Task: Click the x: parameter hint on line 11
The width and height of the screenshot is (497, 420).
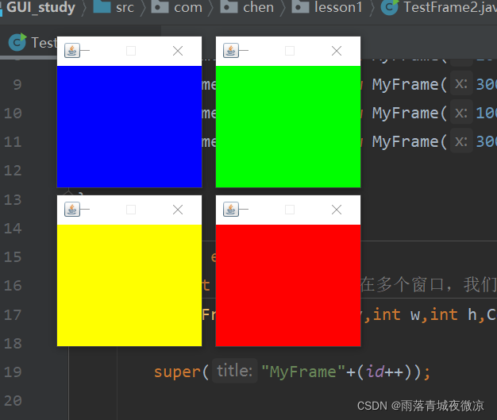Action: (461, 141)
